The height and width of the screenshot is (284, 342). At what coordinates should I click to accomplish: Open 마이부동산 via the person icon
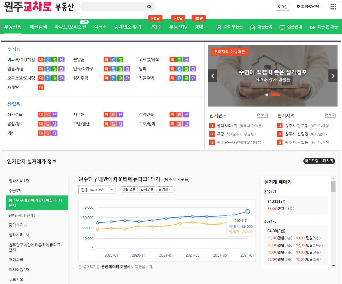click(220, 26)
